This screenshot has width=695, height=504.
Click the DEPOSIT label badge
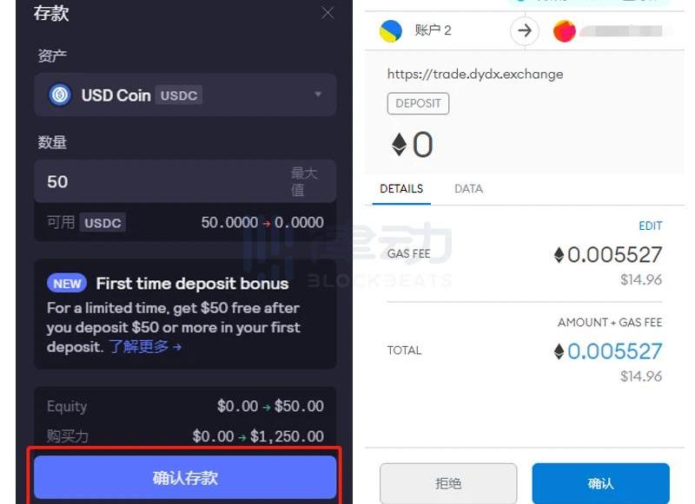[418, 103]
